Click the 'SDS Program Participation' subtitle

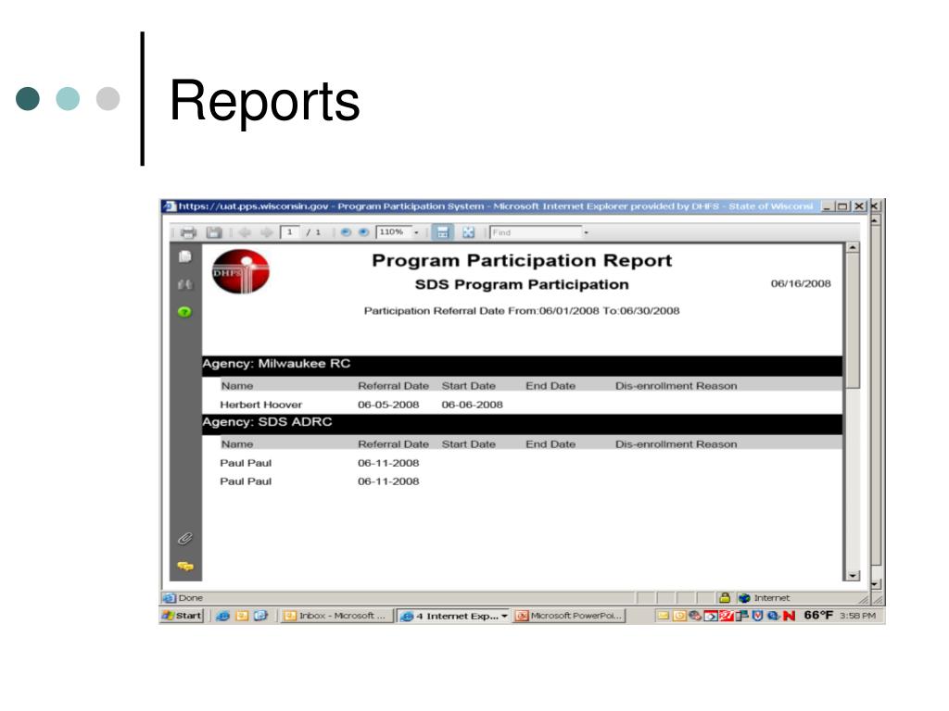click(522, 285)
